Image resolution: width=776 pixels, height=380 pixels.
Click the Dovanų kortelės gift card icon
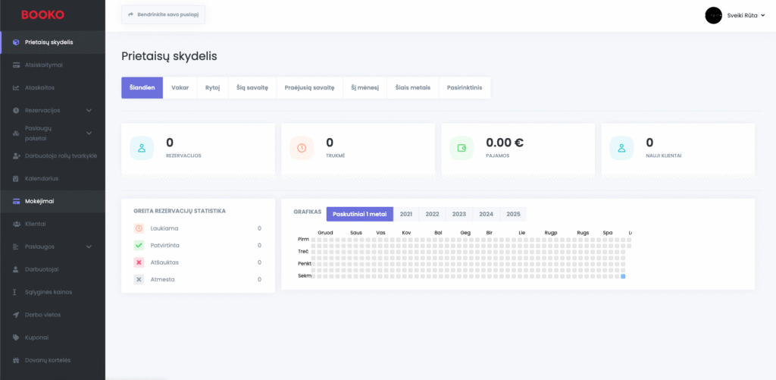[17, 360]
